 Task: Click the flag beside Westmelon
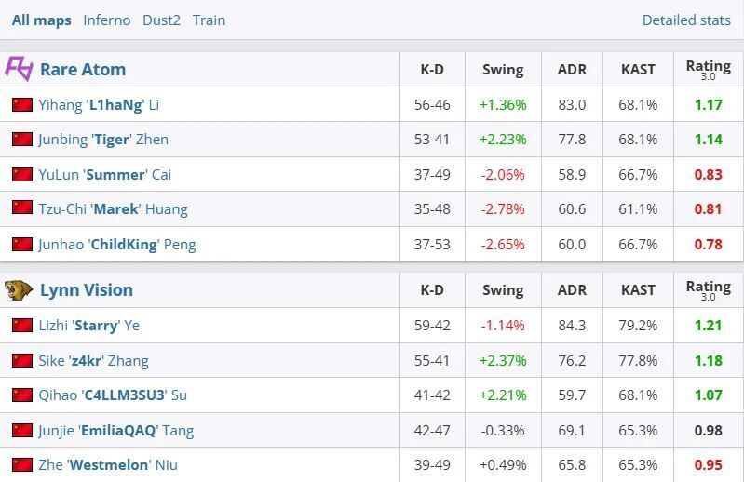22,464
